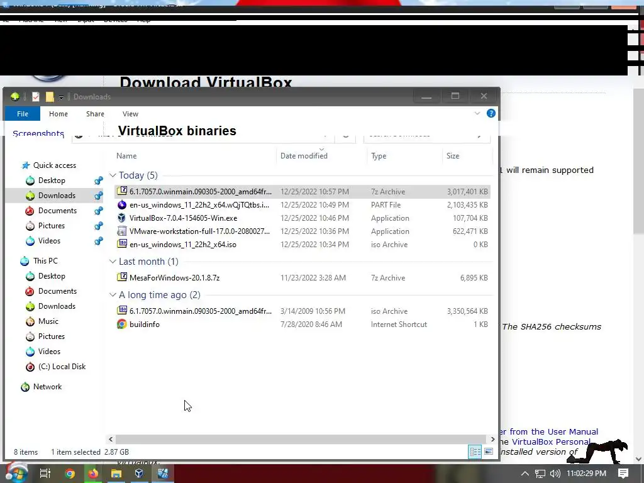Open the VirtualBox Personal link on web page
The height and width of the screenshot is (483, 644).
click(551, 442)
